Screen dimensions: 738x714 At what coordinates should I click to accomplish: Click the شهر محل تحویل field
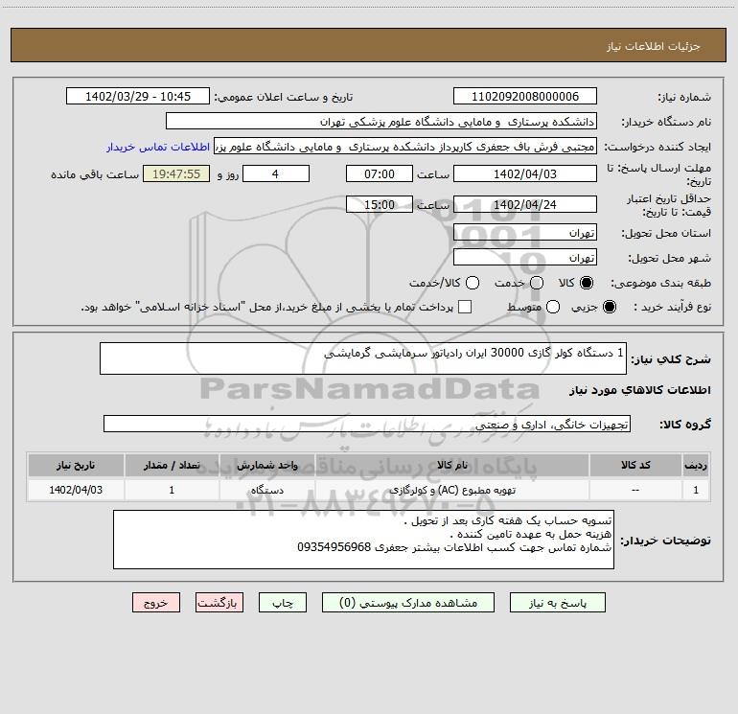click(x=525, y=258)
